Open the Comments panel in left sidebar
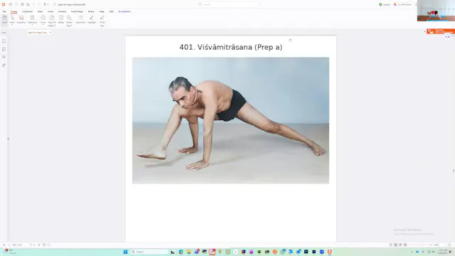The width and height of the screenshot is (455, 256). 4,57
